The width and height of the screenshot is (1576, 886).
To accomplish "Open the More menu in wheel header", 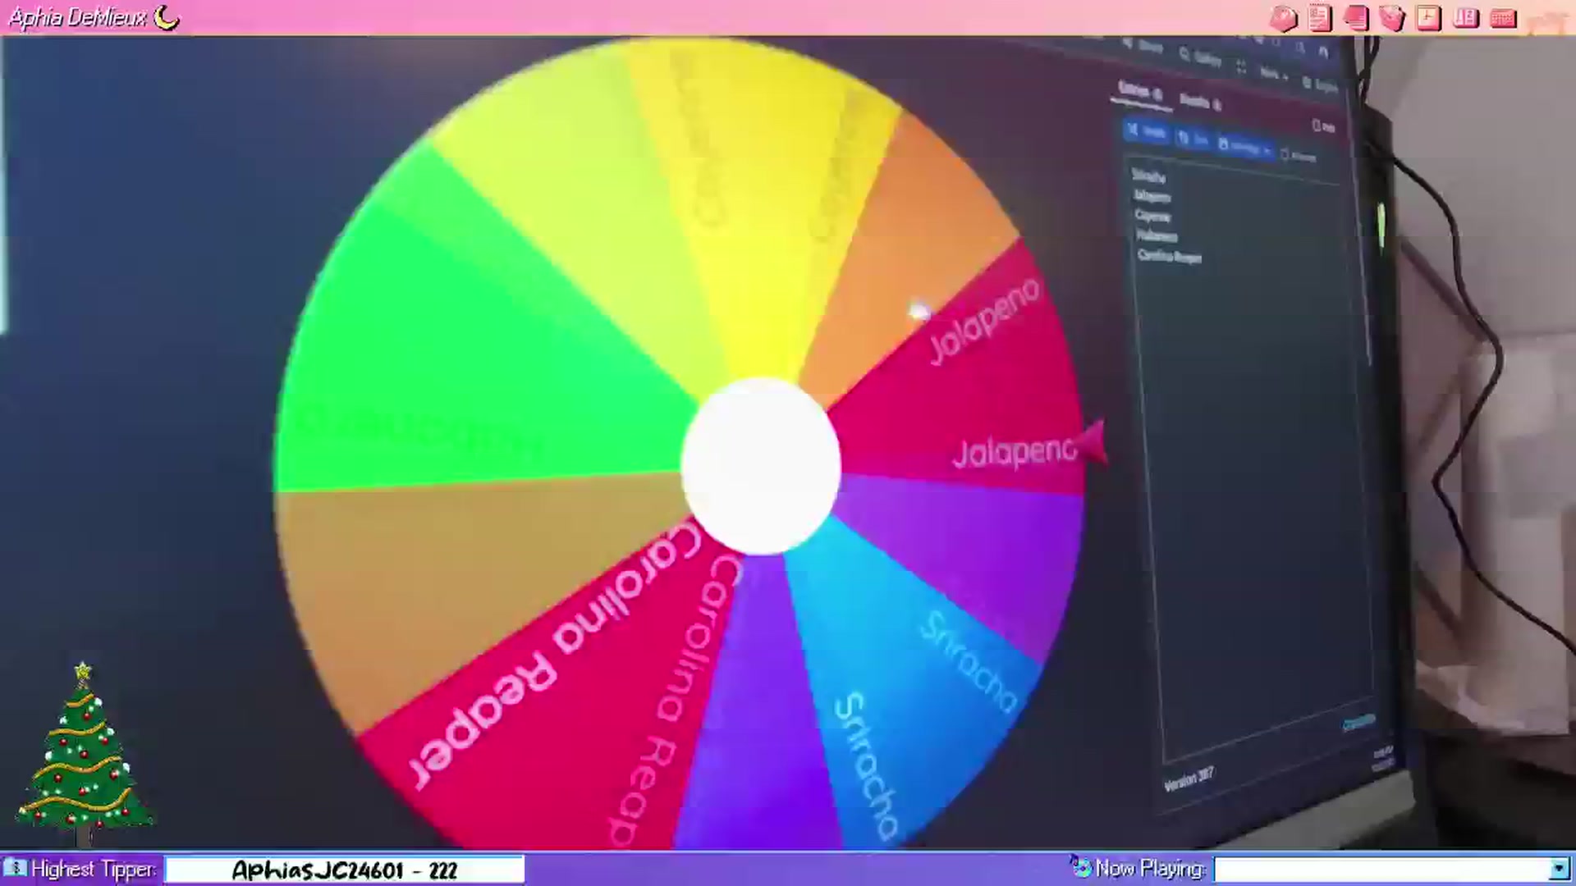I will click(1273, 74).
